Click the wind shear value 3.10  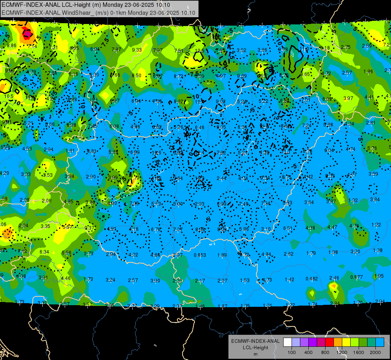coord(266,229)
